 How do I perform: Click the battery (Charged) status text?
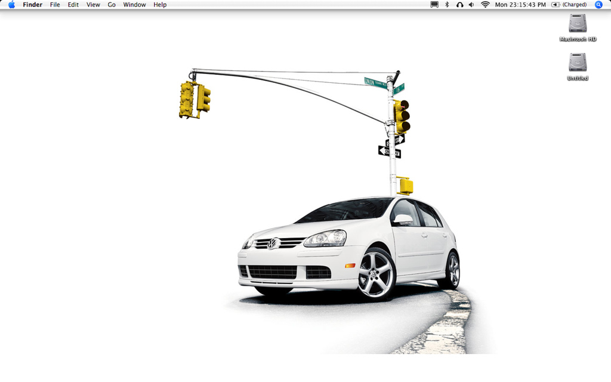tap(575, 5)
